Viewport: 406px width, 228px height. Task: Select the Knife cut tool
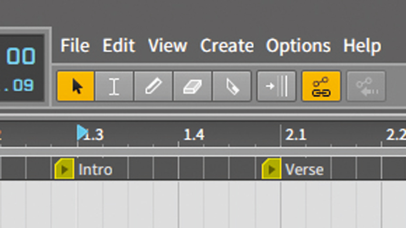(232, 86)
